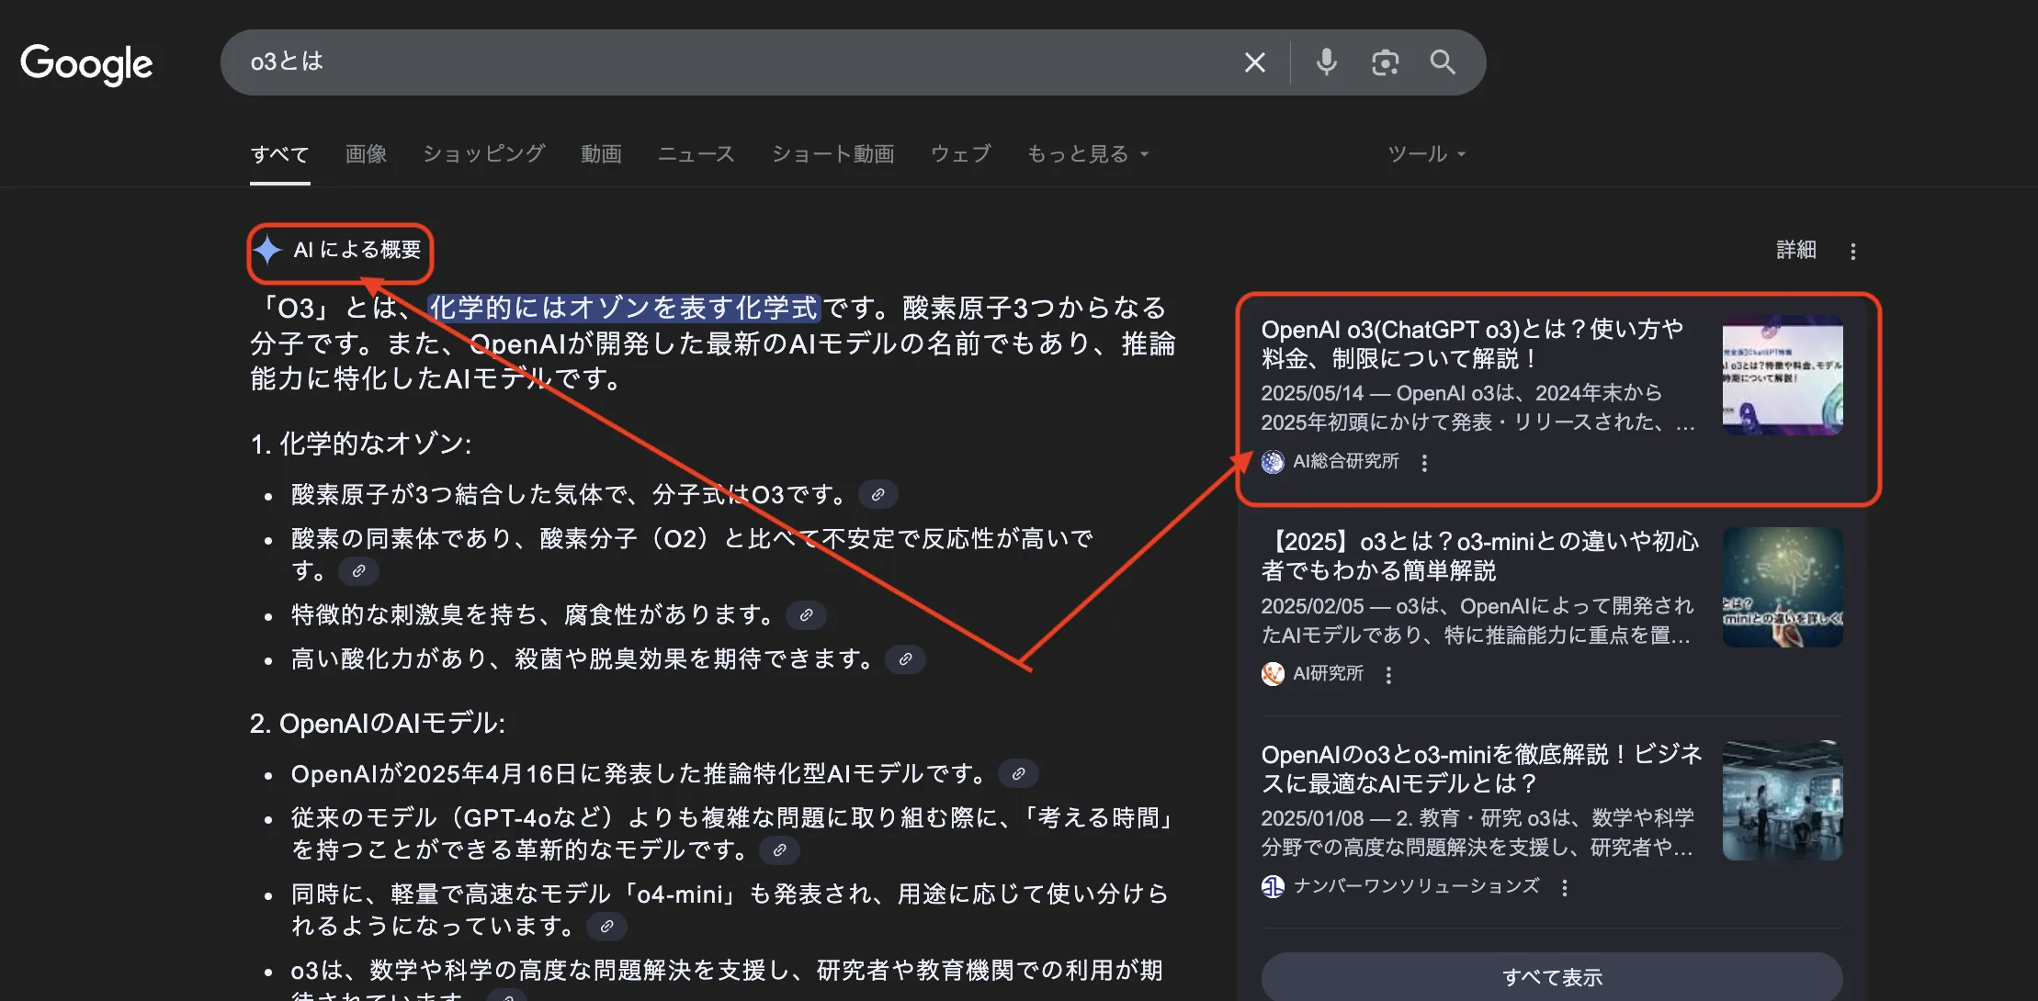Open 【2025】o3とは？o3-miniとの違い article
This screenshot has width=2038, height=1001.
(x=1479, y=556)
